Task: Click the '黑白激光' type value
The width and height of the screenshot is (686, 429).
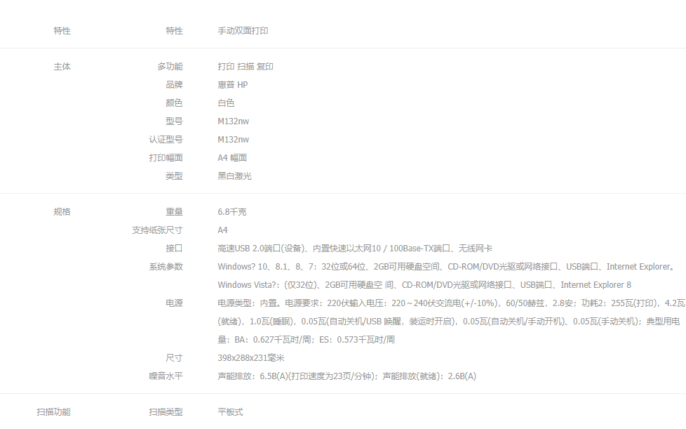Action: coord(234,176)
